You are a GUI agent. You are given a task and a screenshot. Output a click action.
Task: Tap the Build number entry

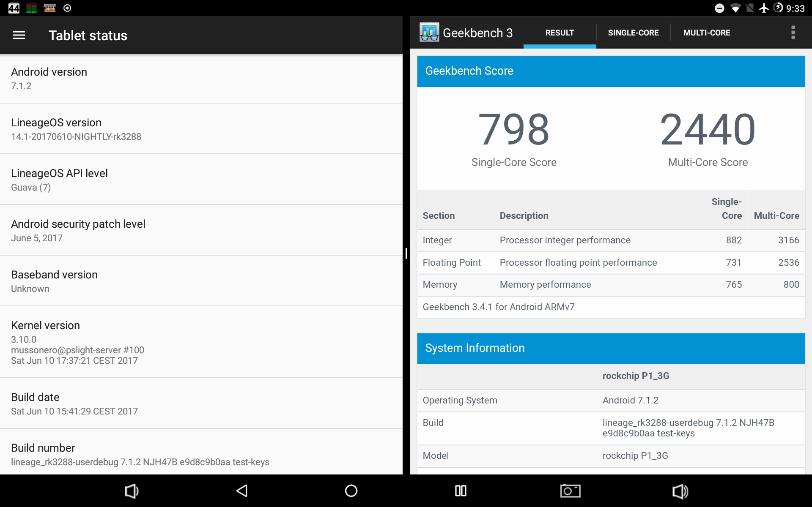click(201, 454)
